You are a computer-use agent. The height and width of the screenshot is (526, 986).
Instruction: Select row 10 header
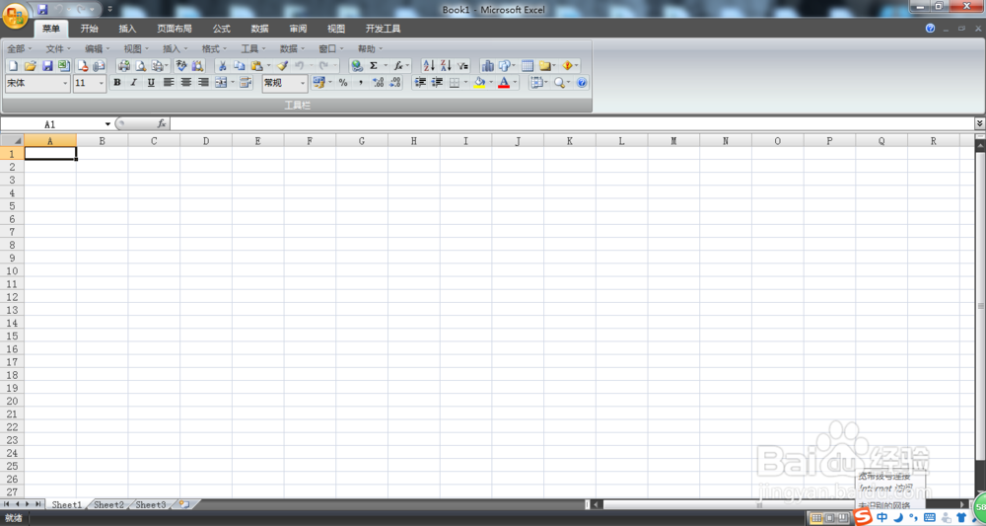coord(12,270)
